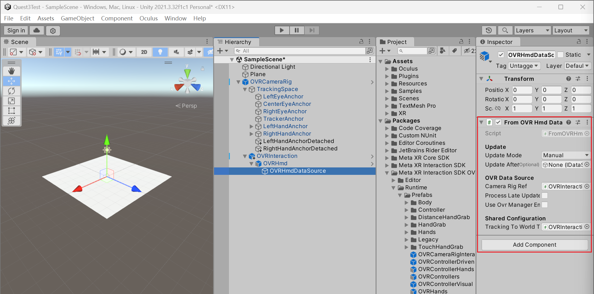Enter OVRInteraction prefab via arrow

tap(372, 156)
